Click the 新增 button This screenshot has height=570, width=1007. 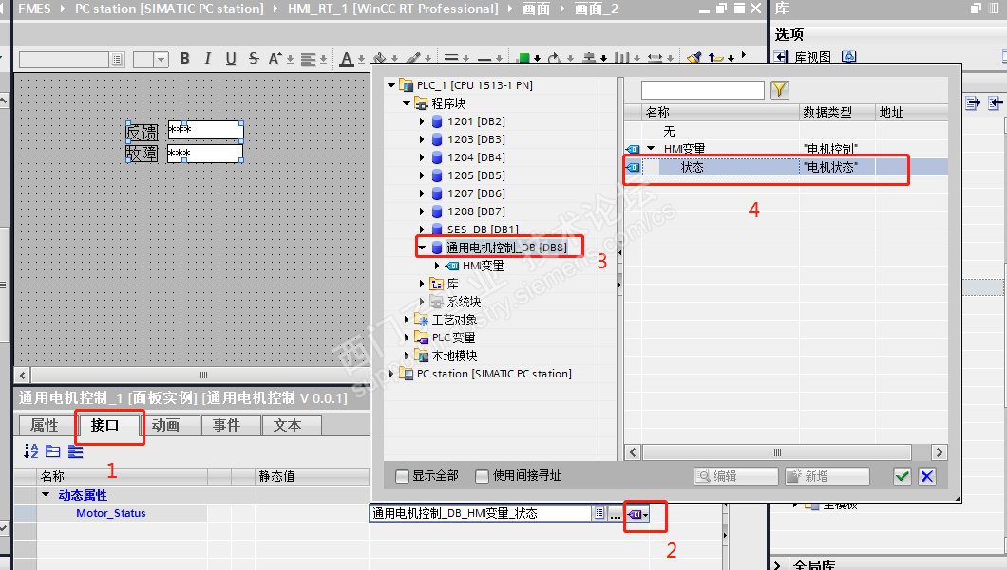[827, 476]
